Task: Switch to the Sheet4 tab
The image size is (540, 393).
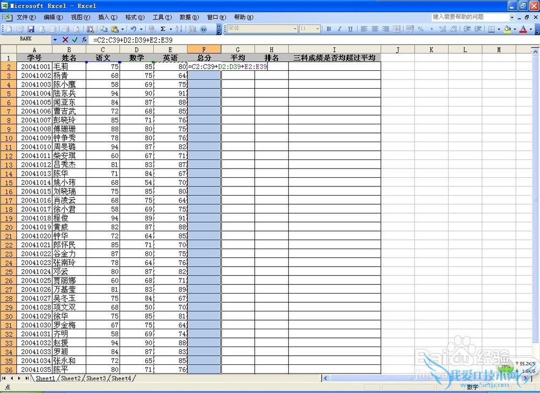Action: point(121,378)
